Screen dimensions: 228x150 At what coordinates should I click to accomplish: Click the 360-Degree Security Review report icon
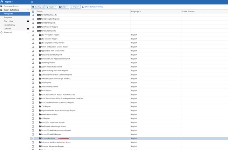[40, 43]
